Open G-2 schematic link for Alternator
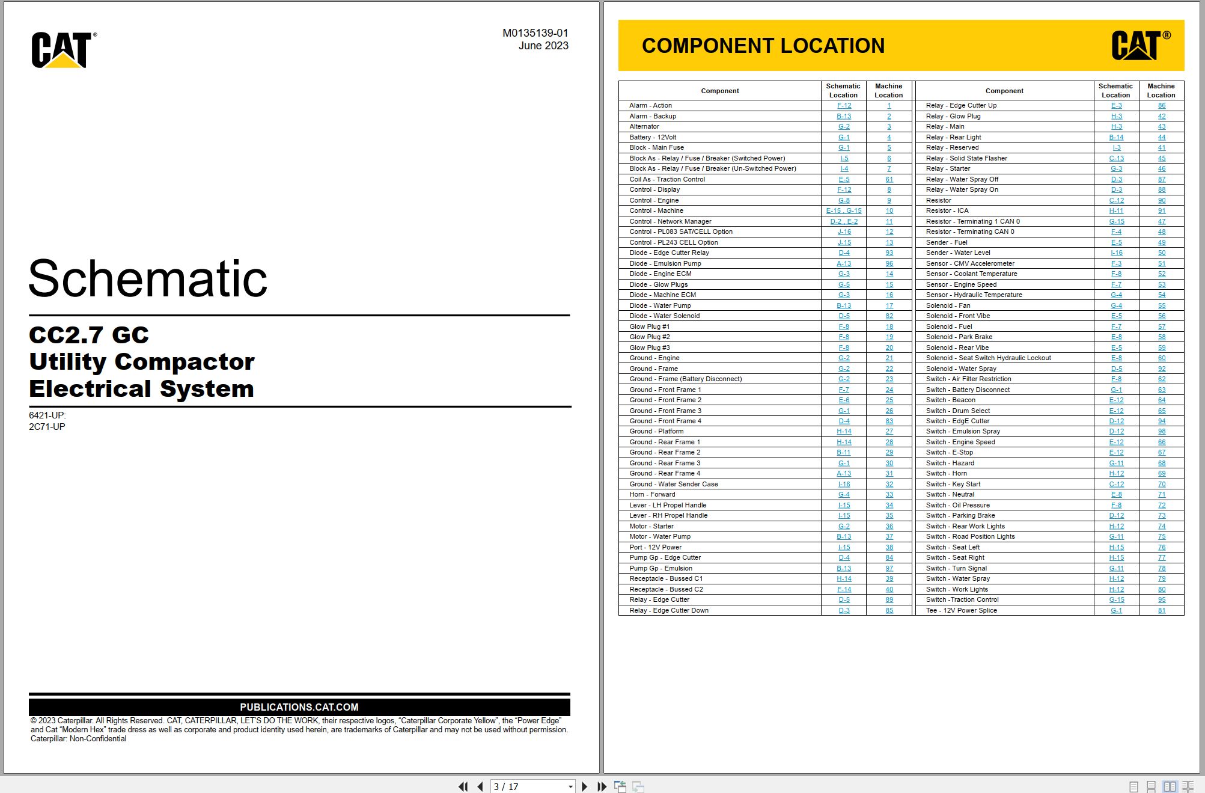Viewport: 1205px width, 793px height. (x=844, y=127)
